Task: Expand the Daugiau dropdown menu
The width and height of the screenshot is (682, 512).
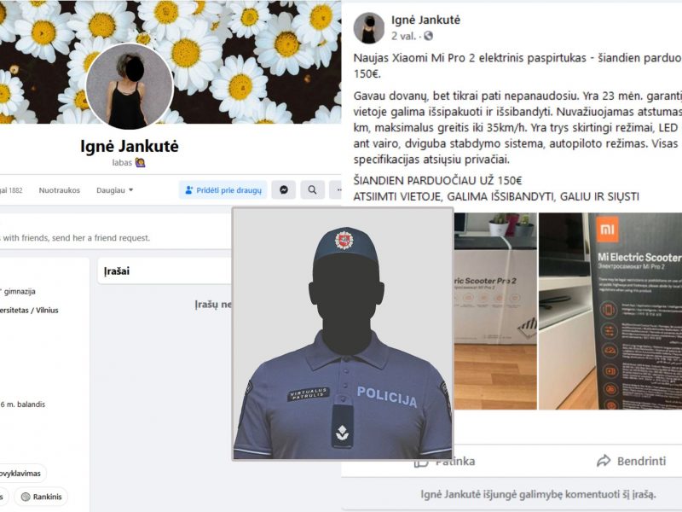Action: click(115, 190)
